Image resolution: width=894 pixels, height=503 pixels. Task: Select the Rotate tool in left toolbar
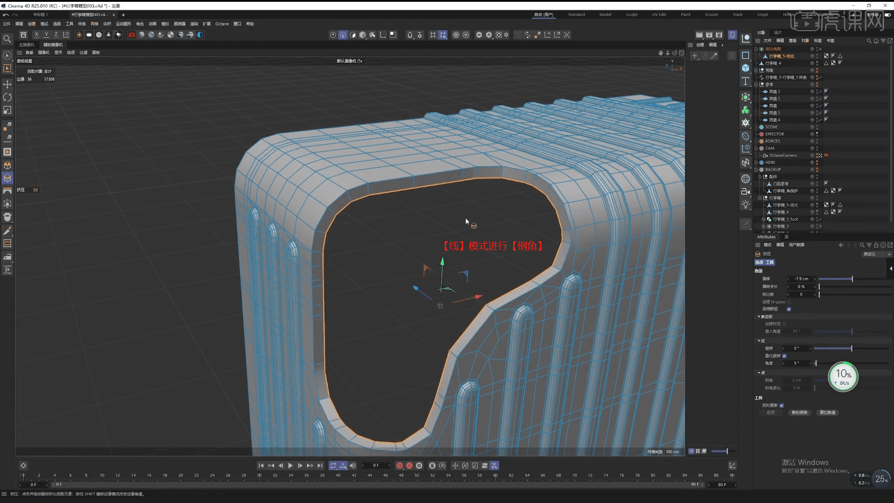click(x=7, y=97)
